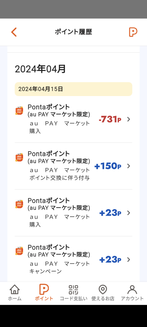Screen dimensions: 147x327
Task: Tap the Home house icon
Action: [15, 290]
